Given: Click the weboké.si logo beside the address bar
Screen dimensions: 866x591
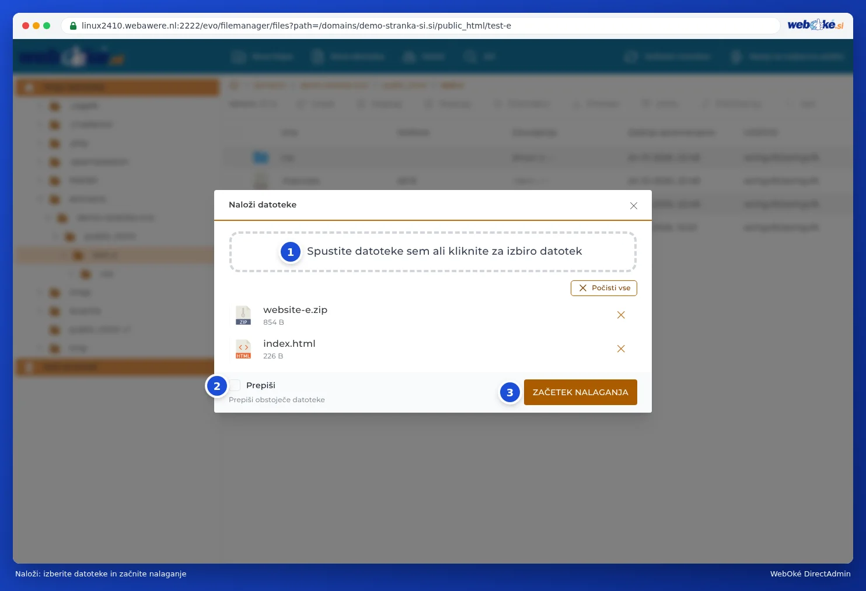Looking at the screenshot, I should (x=816, y=25).
